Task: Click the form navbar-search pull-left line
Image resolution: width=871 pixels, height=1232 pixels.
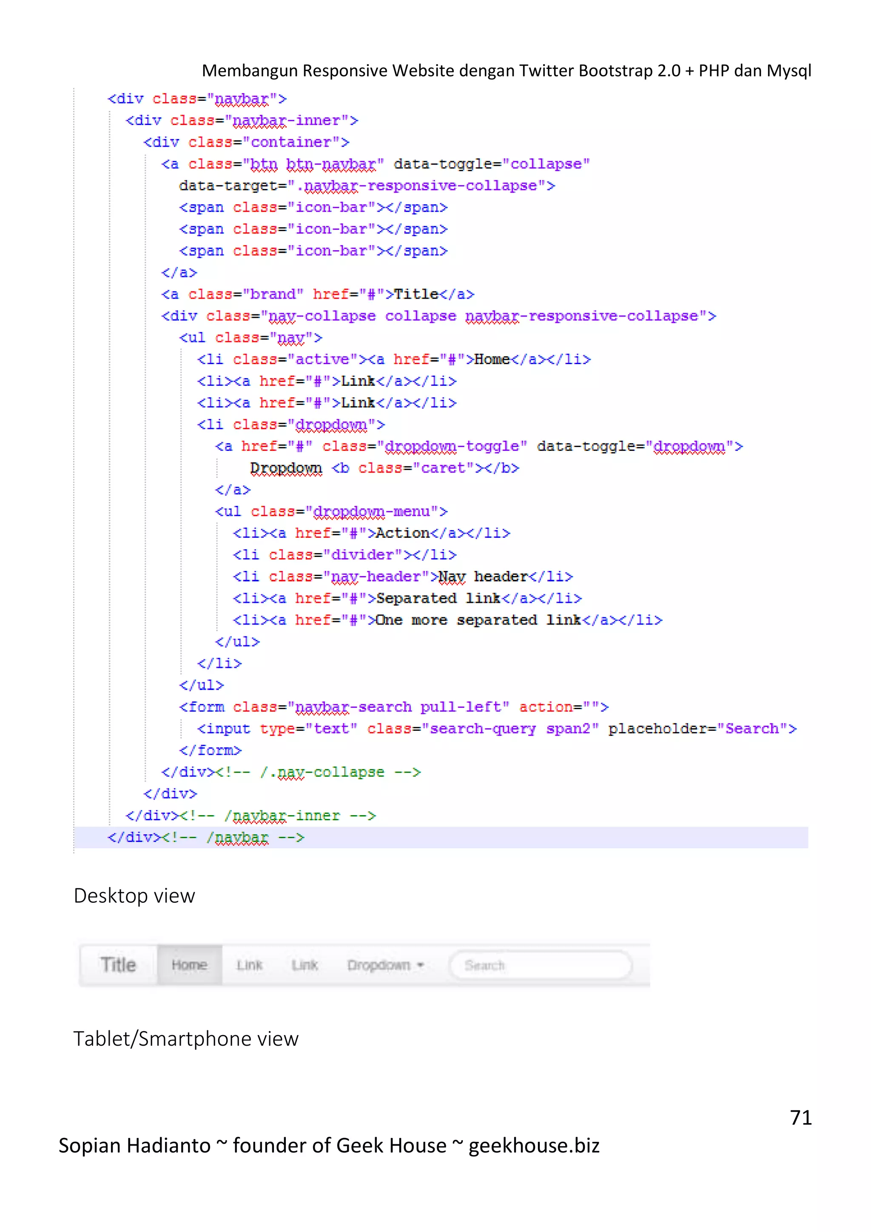Action: (x=394, y=707)
